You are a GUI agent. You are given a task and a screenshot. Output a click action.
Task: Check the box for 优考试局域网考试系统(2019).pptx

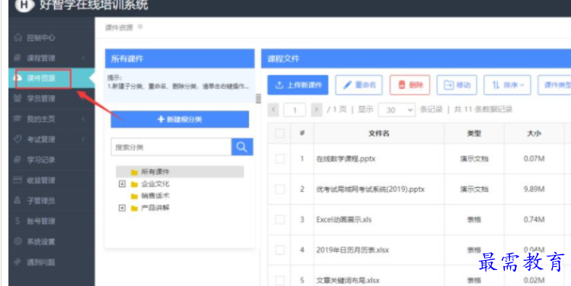(280, 189)
